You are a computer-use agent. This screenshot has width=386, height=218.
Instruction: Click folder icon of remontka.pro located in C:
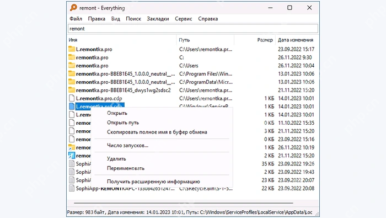point(72,57)
